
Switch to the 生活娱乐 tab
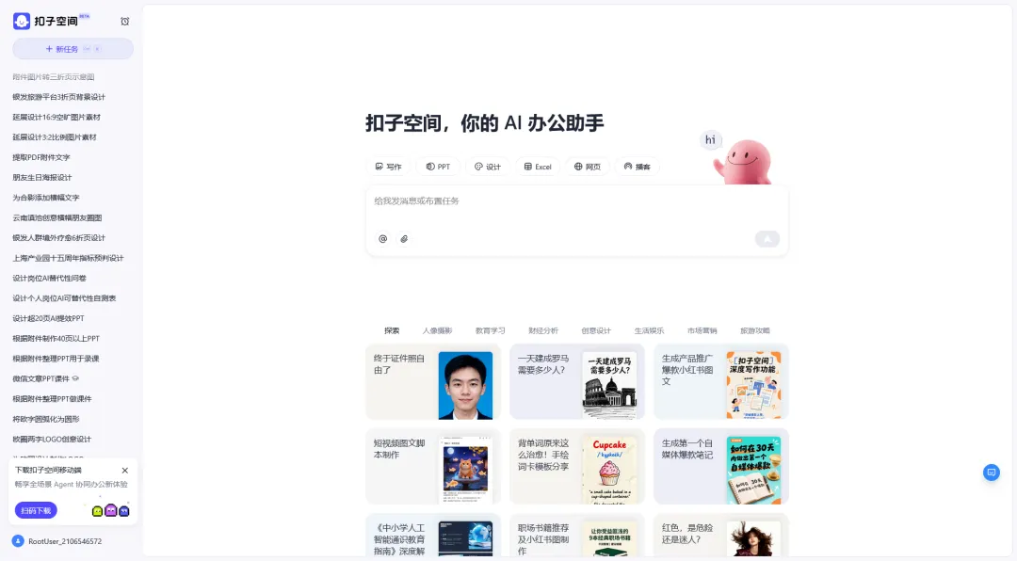point(649,330)
